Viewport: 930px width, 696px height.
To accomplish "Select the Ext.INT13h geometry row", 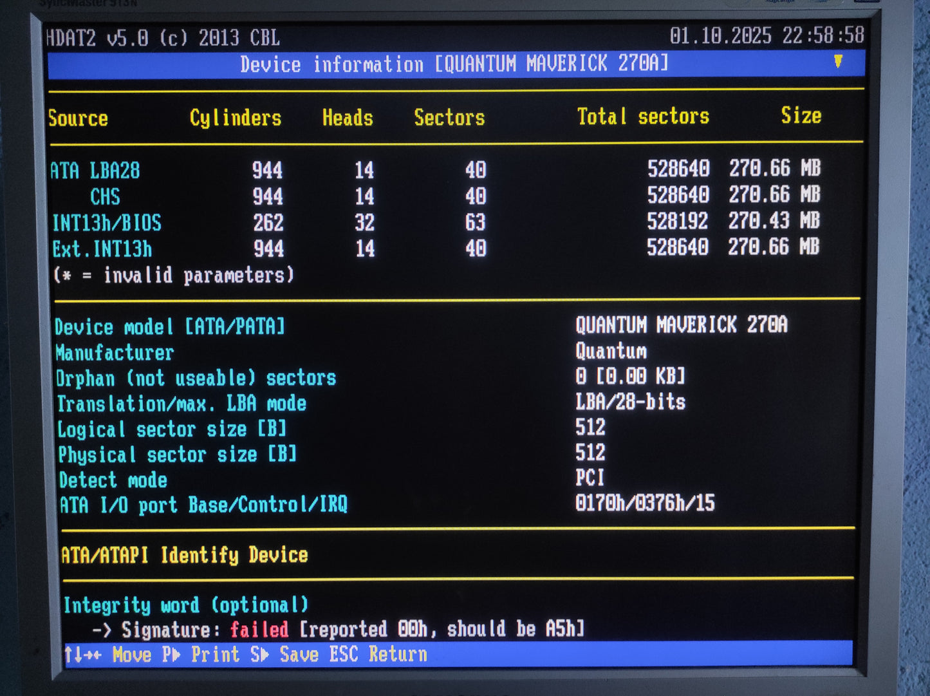I will 104,249.
